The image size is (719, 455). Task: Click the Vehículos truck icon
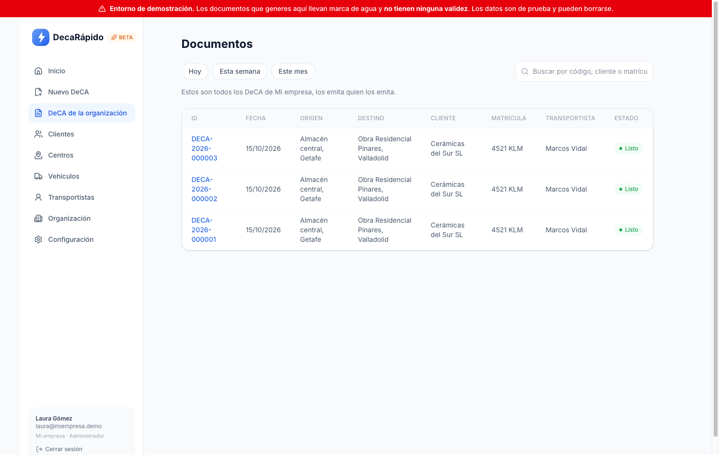[38, 176]
